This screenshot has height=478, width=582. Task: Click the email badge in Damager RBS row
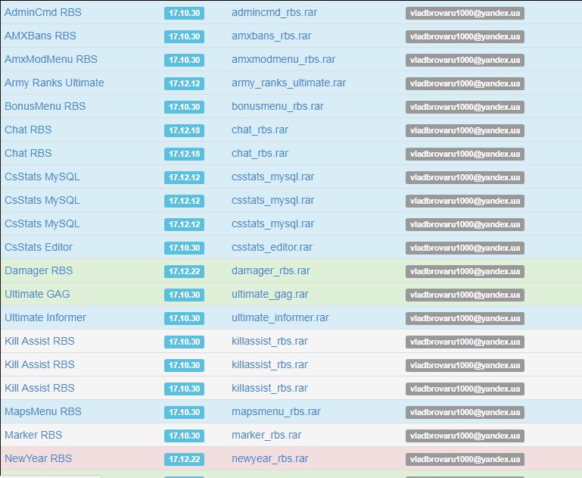[465, 271]
